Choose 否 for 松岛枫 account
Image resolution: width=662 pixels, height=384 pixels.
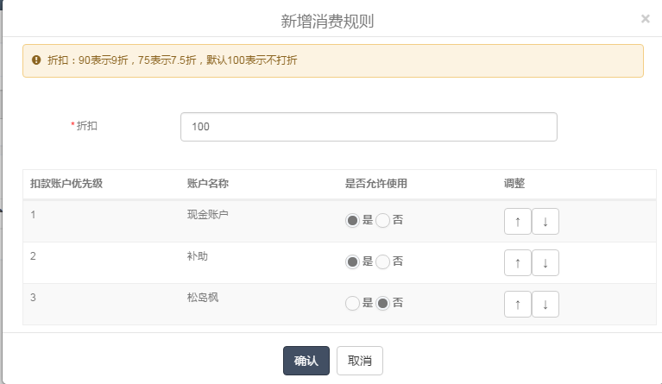(382, 303)
